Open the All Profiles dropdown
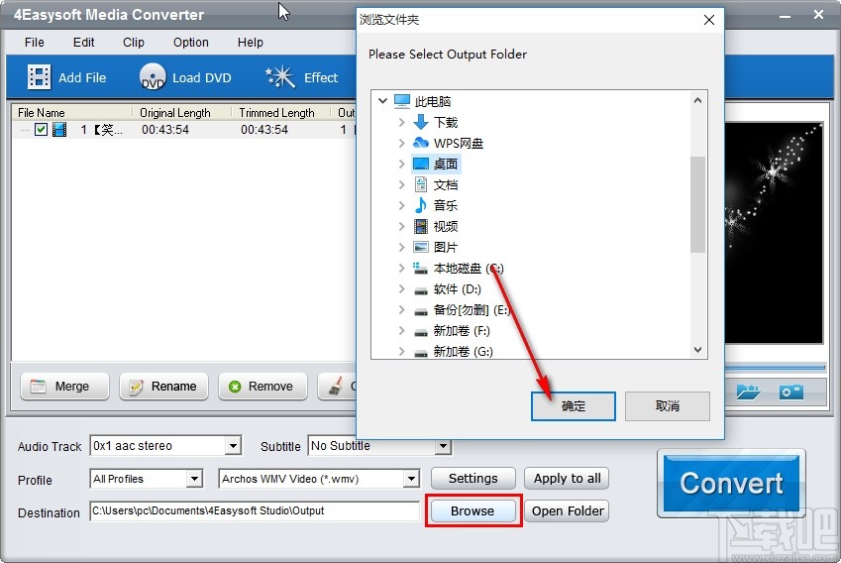This screenshot has width=841, height=563. (195, 478)
